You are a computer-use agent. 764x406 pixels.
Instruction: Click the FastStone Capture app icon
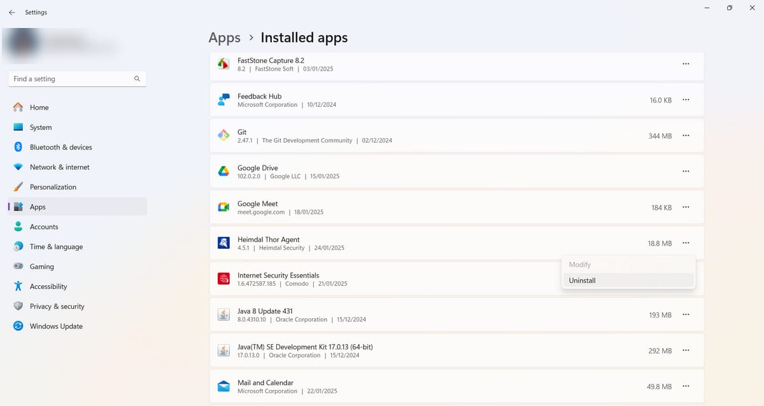tap(223, 64)
